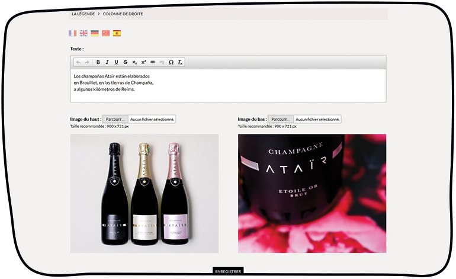Viewport: 456px width, 279px height.
Task: Click the ENREGISTRER save button
Action: (x=228, y=271)
